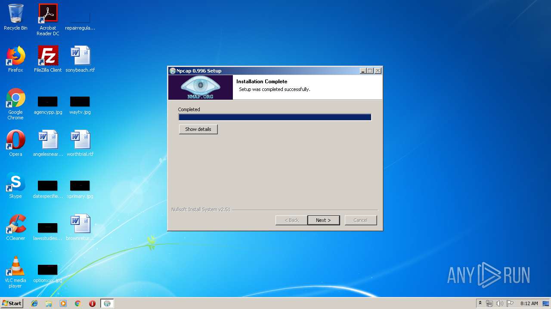Open the Start menu
Screen dimensions: 551x309
pyautogui.click(x=12, y=303)
